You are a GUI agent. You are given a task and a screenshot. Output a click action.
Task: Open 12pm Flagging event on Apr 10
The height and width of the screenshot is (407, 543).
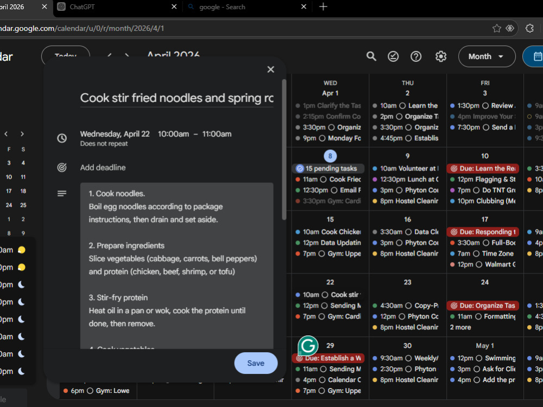[x=483, y=179]
